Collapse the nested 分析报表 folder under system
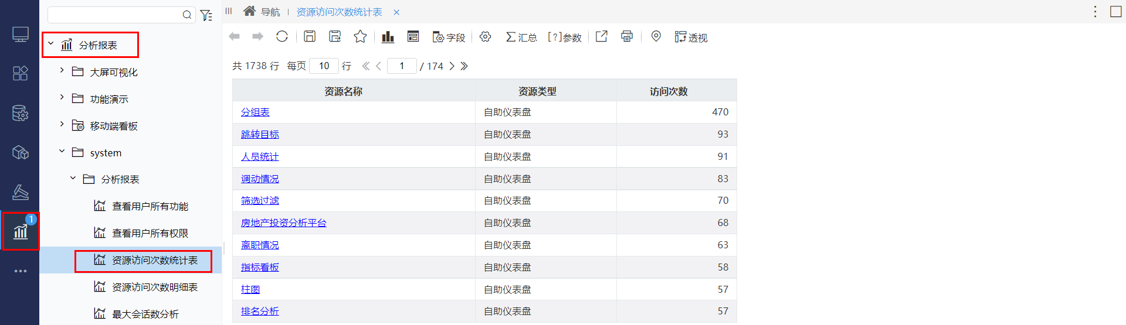The height and width of the screenshot is (325, 1126). 73,178
